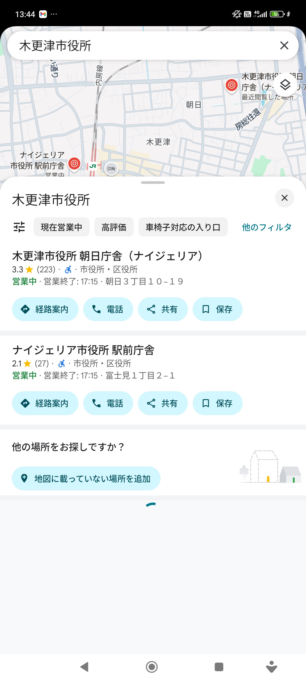
Task: Share the 朝日庁舎 listing
Action: (x=163, y=309)
